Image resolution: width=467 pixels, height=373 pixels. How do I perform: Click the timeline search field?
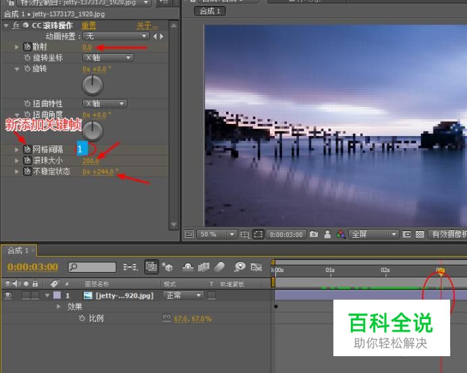(92, 267)
